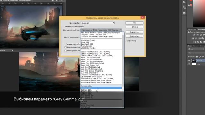This screenshot has height=115, width=205.
Task: Choose Adobe RGB (1998) in second list group
Action: [101, 40]
